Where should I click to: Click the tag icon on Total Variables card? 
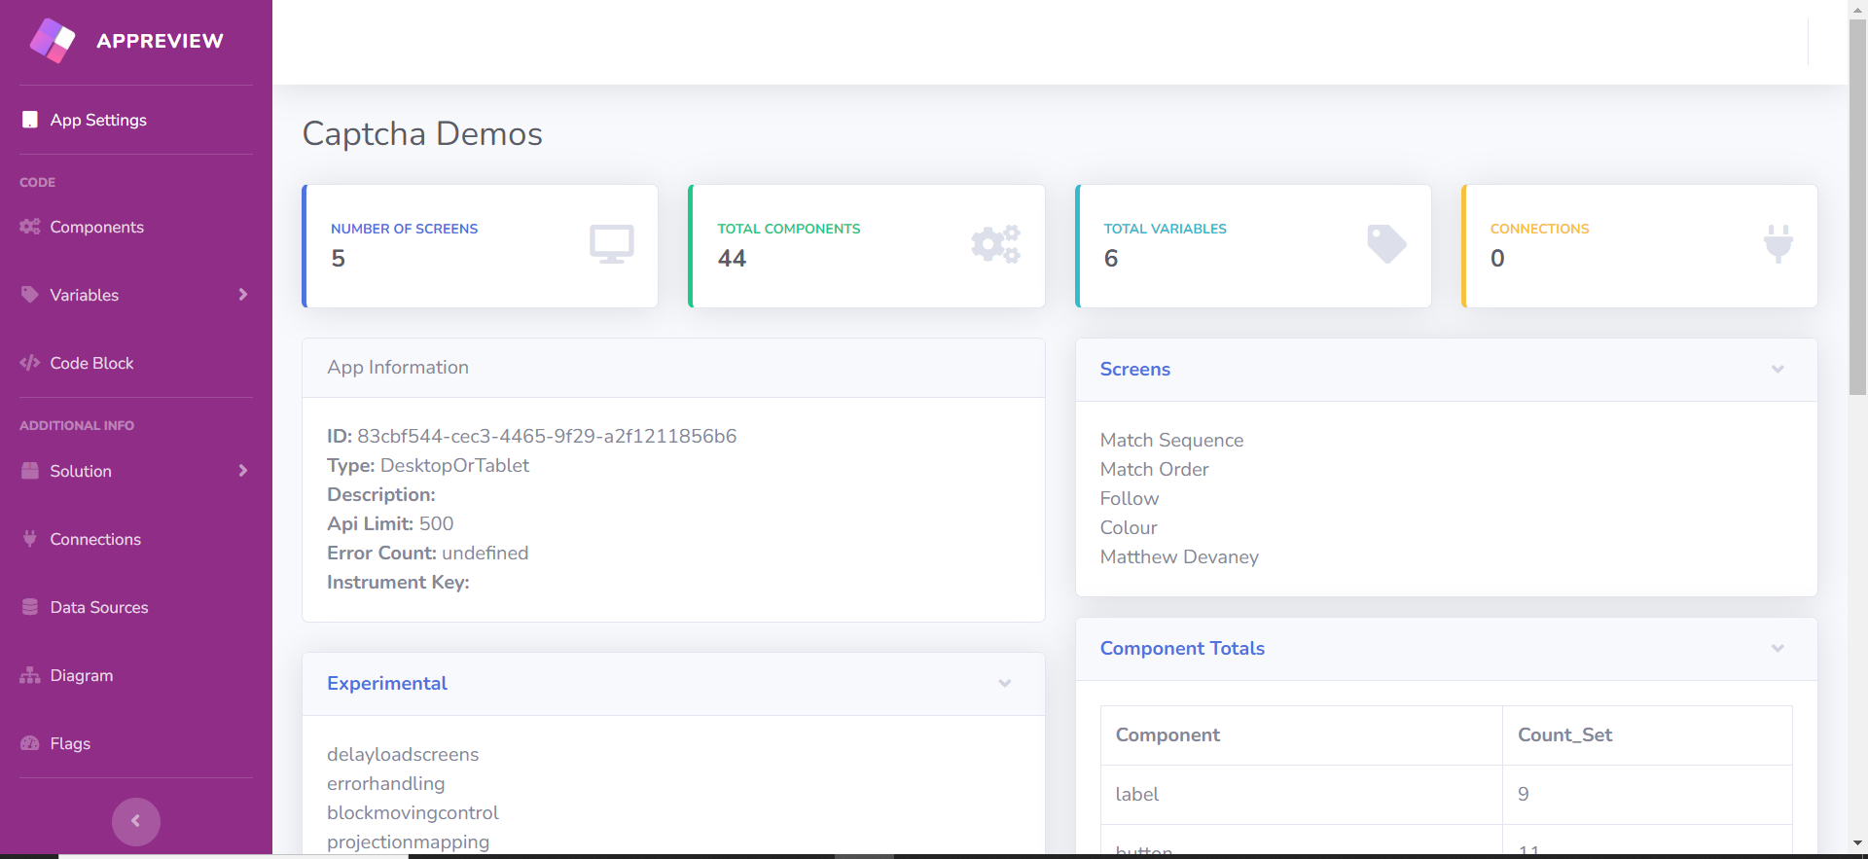(1385, 244)
